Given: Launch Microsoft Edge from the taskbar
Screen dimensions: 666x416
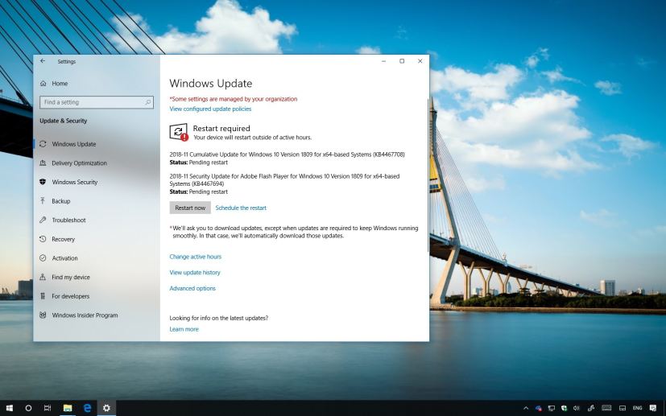Looking at the screenshot, I should pyautogui.click(x=87, y=408).
